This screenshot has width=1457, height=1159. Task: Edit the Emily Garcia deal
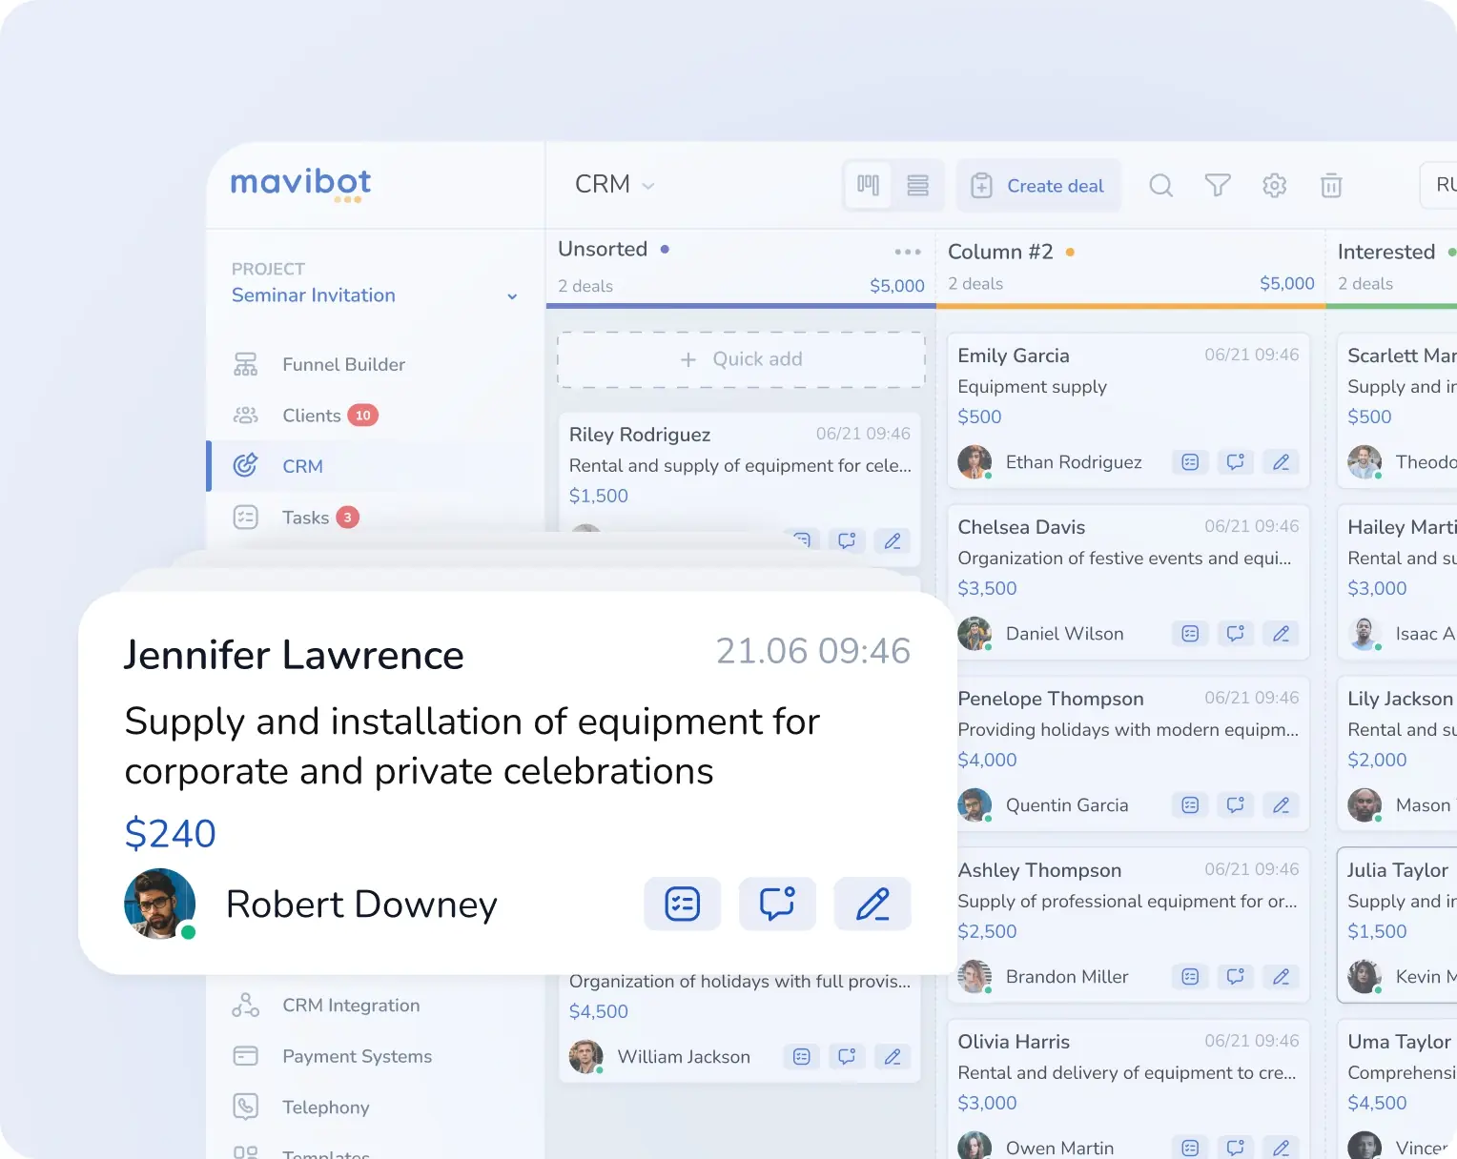click(1281, 462)
